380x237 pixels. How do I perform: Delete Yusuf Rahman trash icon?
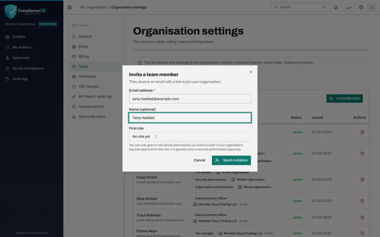362,217
